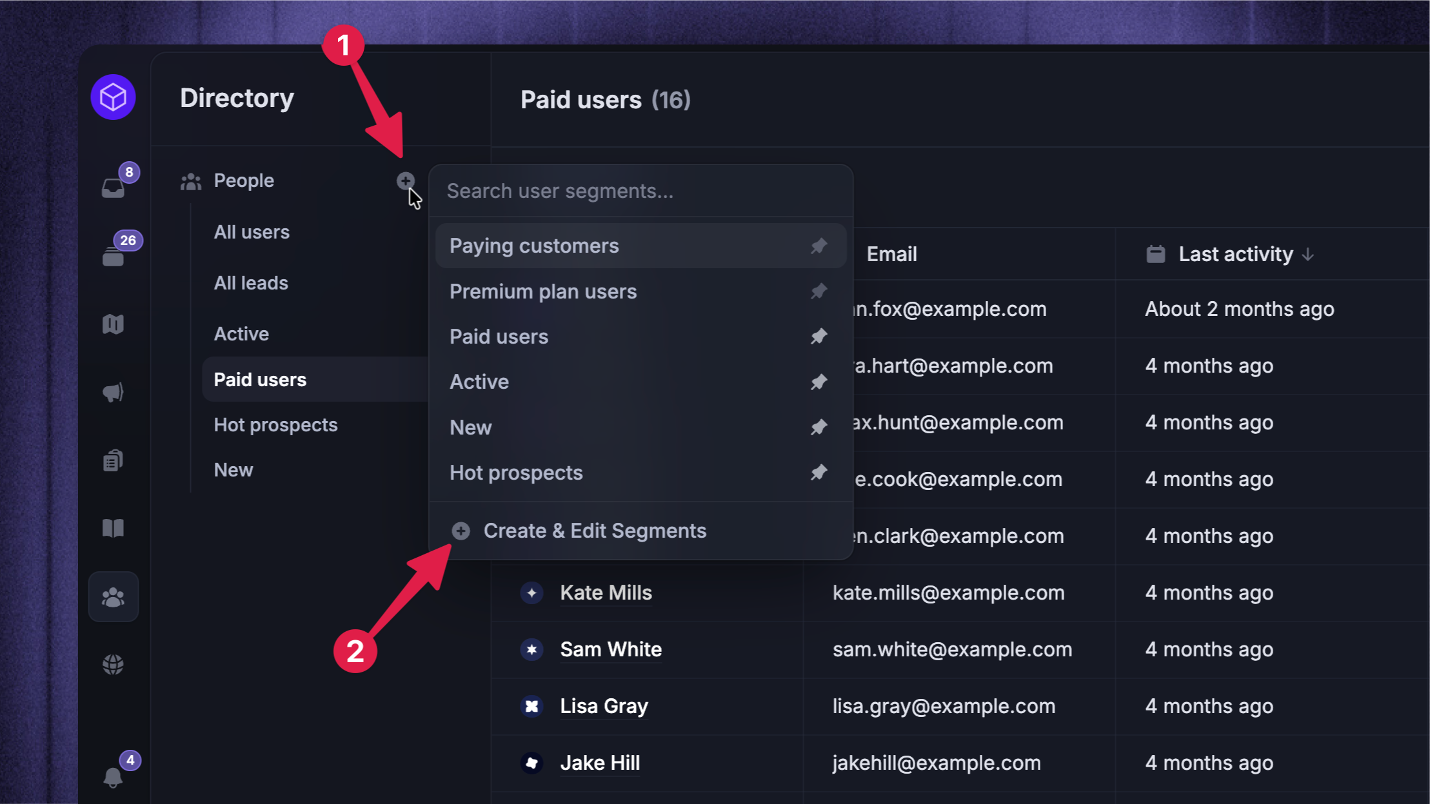Choose New in the segment popup list

(x=641, y=427)
